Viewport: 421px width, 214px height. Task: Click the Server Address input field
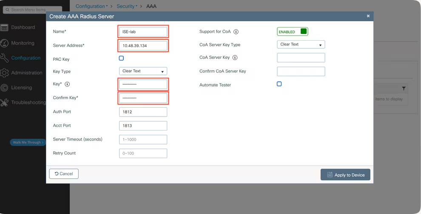tap(143, 46)
